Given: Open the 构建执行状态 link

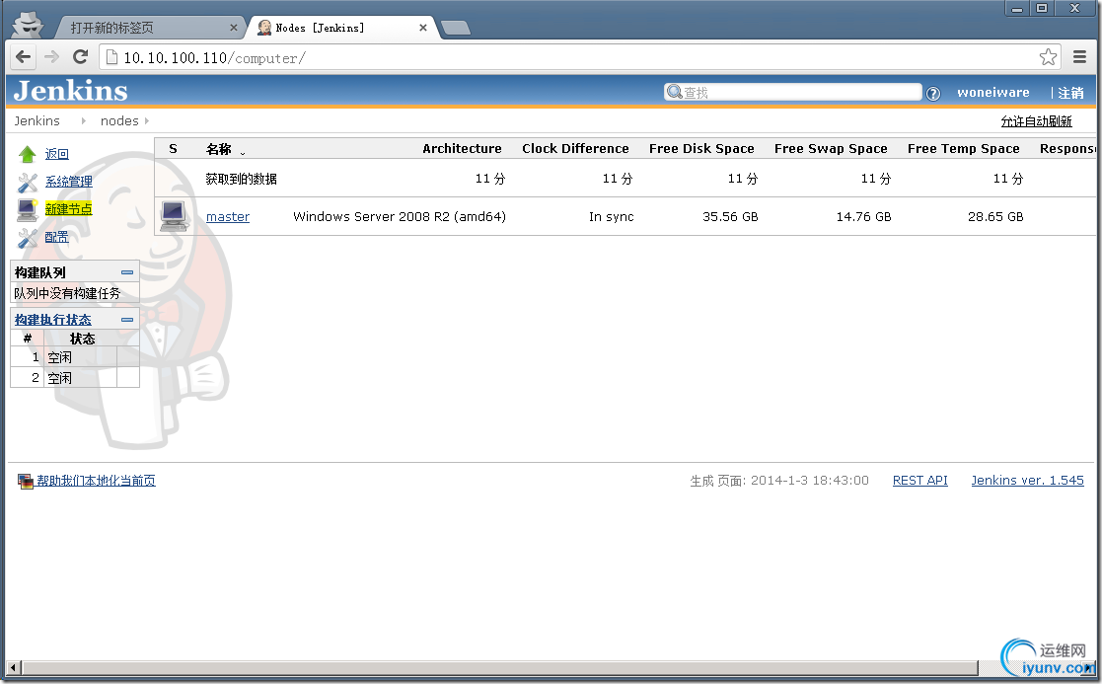Looking at the screenshot, I should (52, 320).
